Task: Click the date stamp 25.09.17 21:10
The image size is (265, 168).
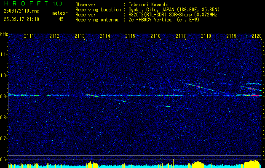Action: [21, 19]
